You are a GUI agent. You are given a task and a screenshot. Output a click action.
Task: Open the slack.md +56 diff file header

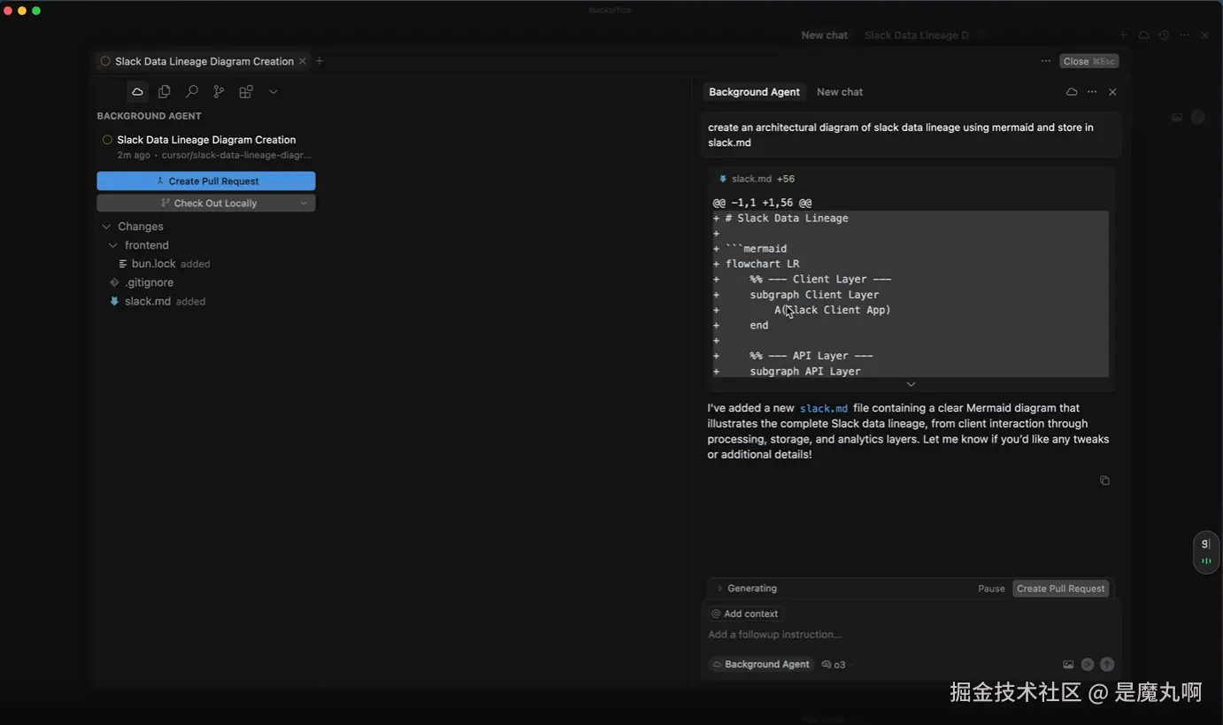[x=758, y=179]
